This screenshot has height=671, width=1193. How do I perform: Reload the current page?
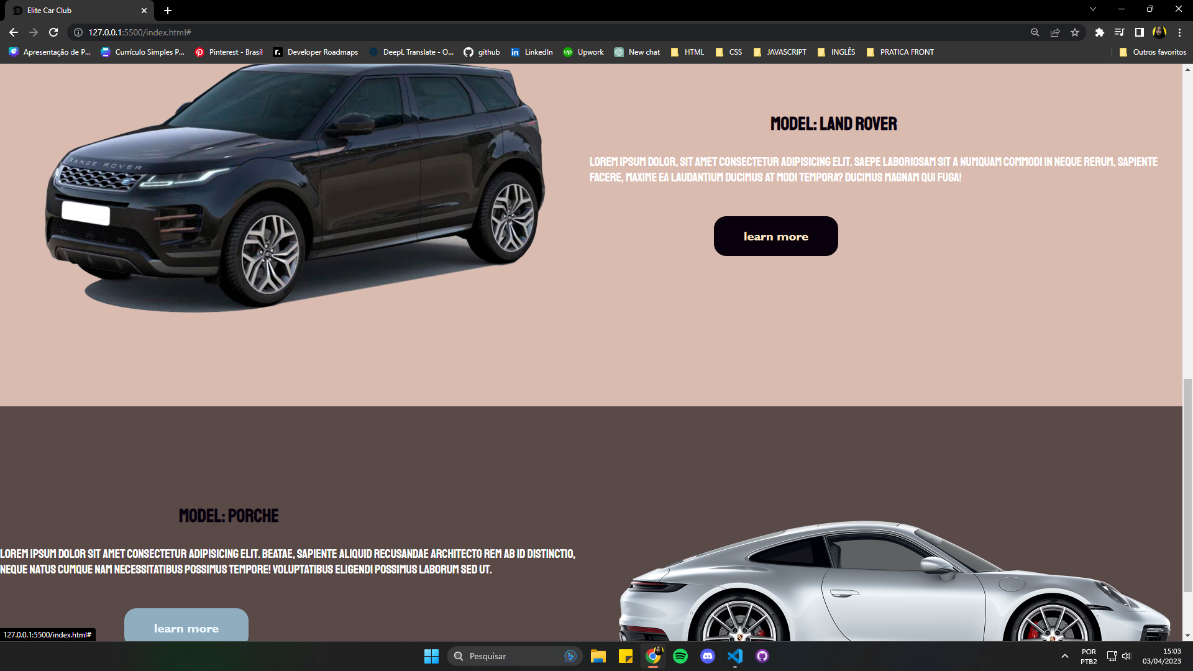(53, 32)
